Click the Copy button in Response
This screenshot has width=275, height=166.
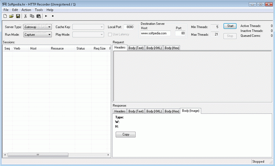point(126,135)
